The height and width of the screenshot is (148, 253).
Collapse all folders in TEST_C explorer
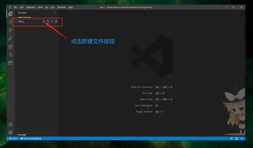coord(56,22)
